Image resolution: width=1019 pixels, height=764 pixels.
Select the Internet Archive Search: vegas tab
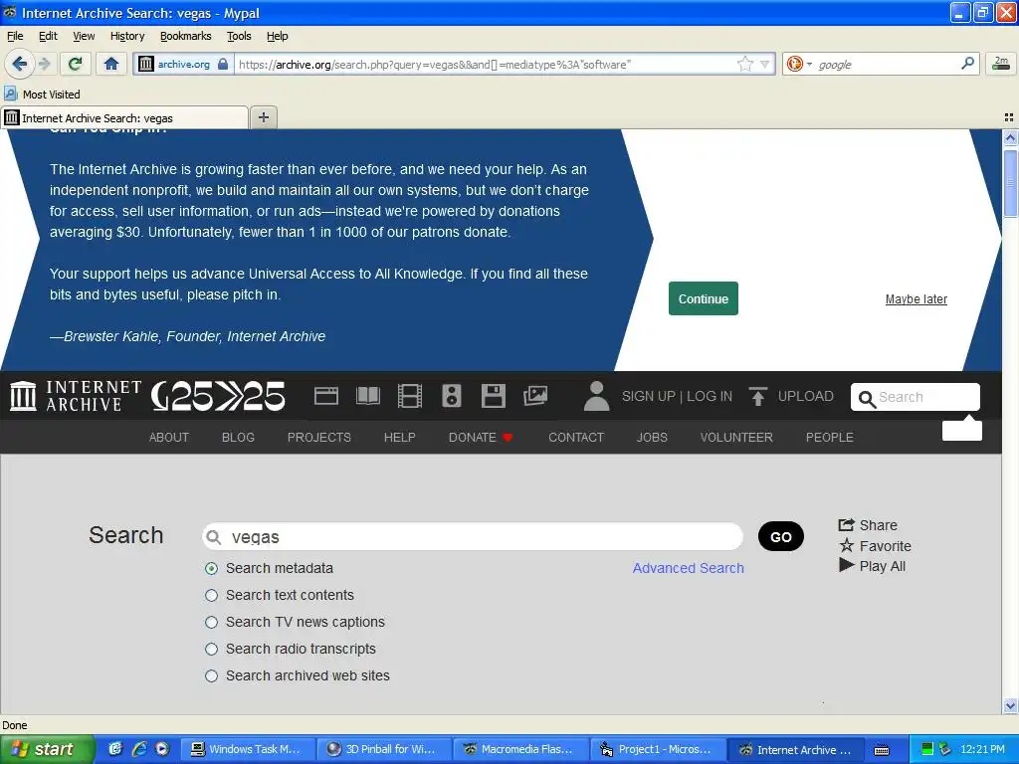click(x=124, y=118)
